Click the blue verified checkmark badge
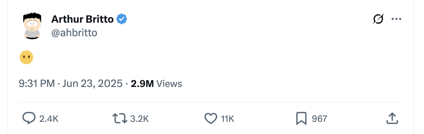Screen dimensions: 424x134 pyautogui.click(x=122, y=19)
